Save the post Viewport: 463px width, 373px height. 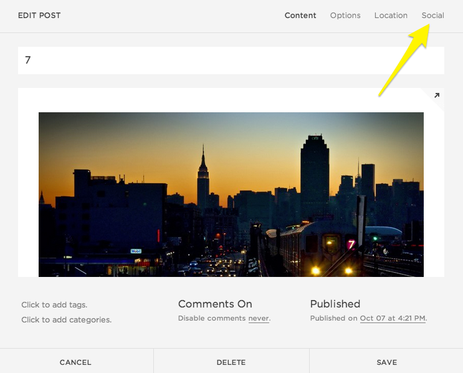386,362
